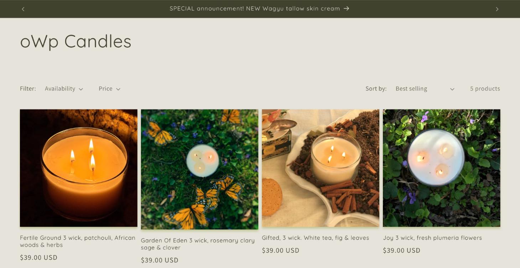
Task: Open the Gifted candle product image
Action: point(320,168)
